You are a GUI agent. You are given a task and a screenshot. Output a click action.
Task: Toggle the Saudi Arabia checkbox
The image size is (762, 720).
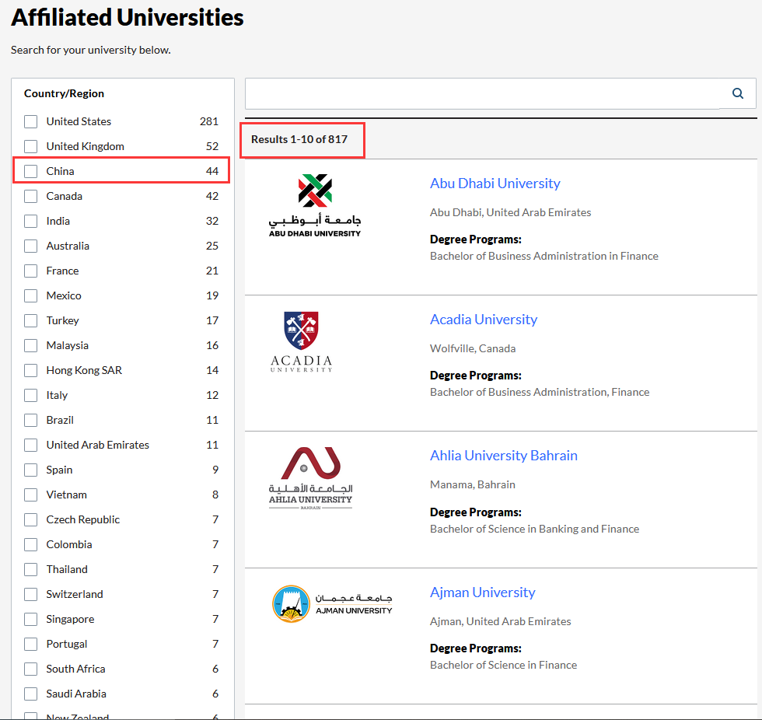coord(30,694)
